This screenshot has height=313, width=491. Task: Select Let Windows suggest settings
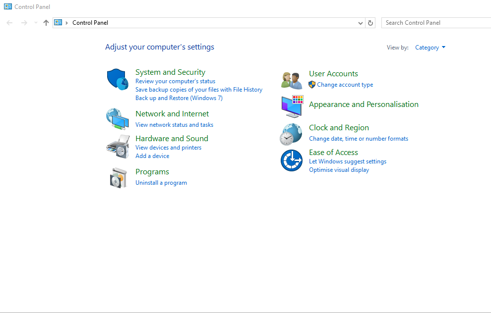348,161
